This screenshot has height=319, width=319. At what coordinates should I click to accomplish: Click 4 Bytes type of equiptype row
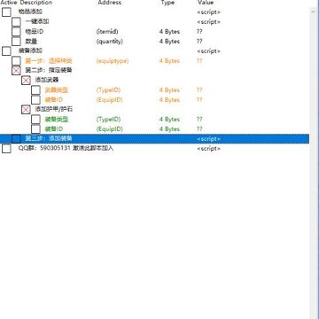(x=169, y=61)
